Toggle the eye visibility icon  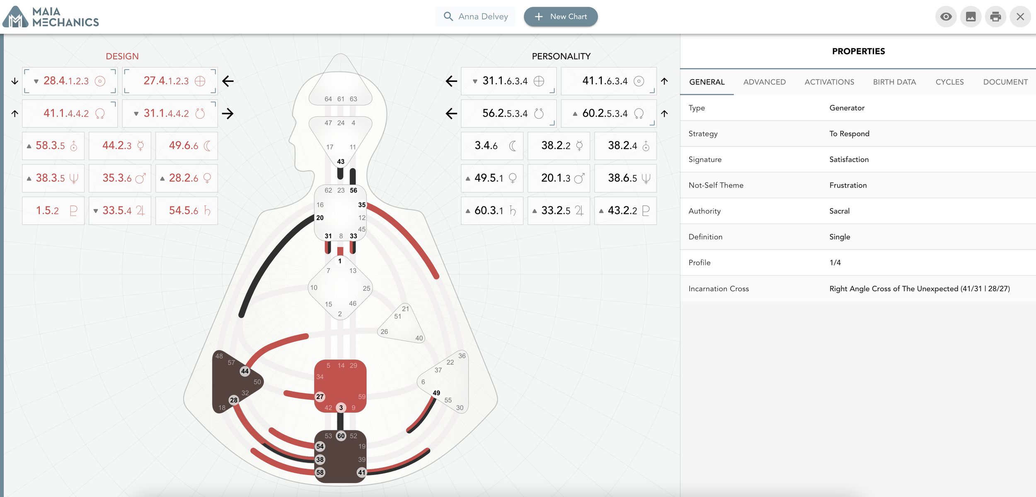pos(946,17)
